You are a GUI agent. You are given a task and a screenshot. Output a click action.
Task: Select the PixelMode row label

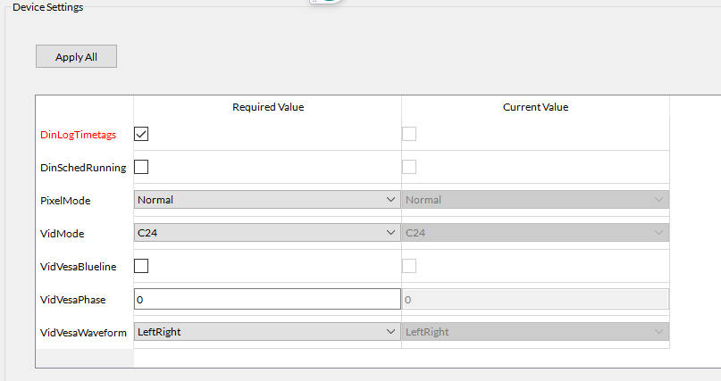point(66,201)
